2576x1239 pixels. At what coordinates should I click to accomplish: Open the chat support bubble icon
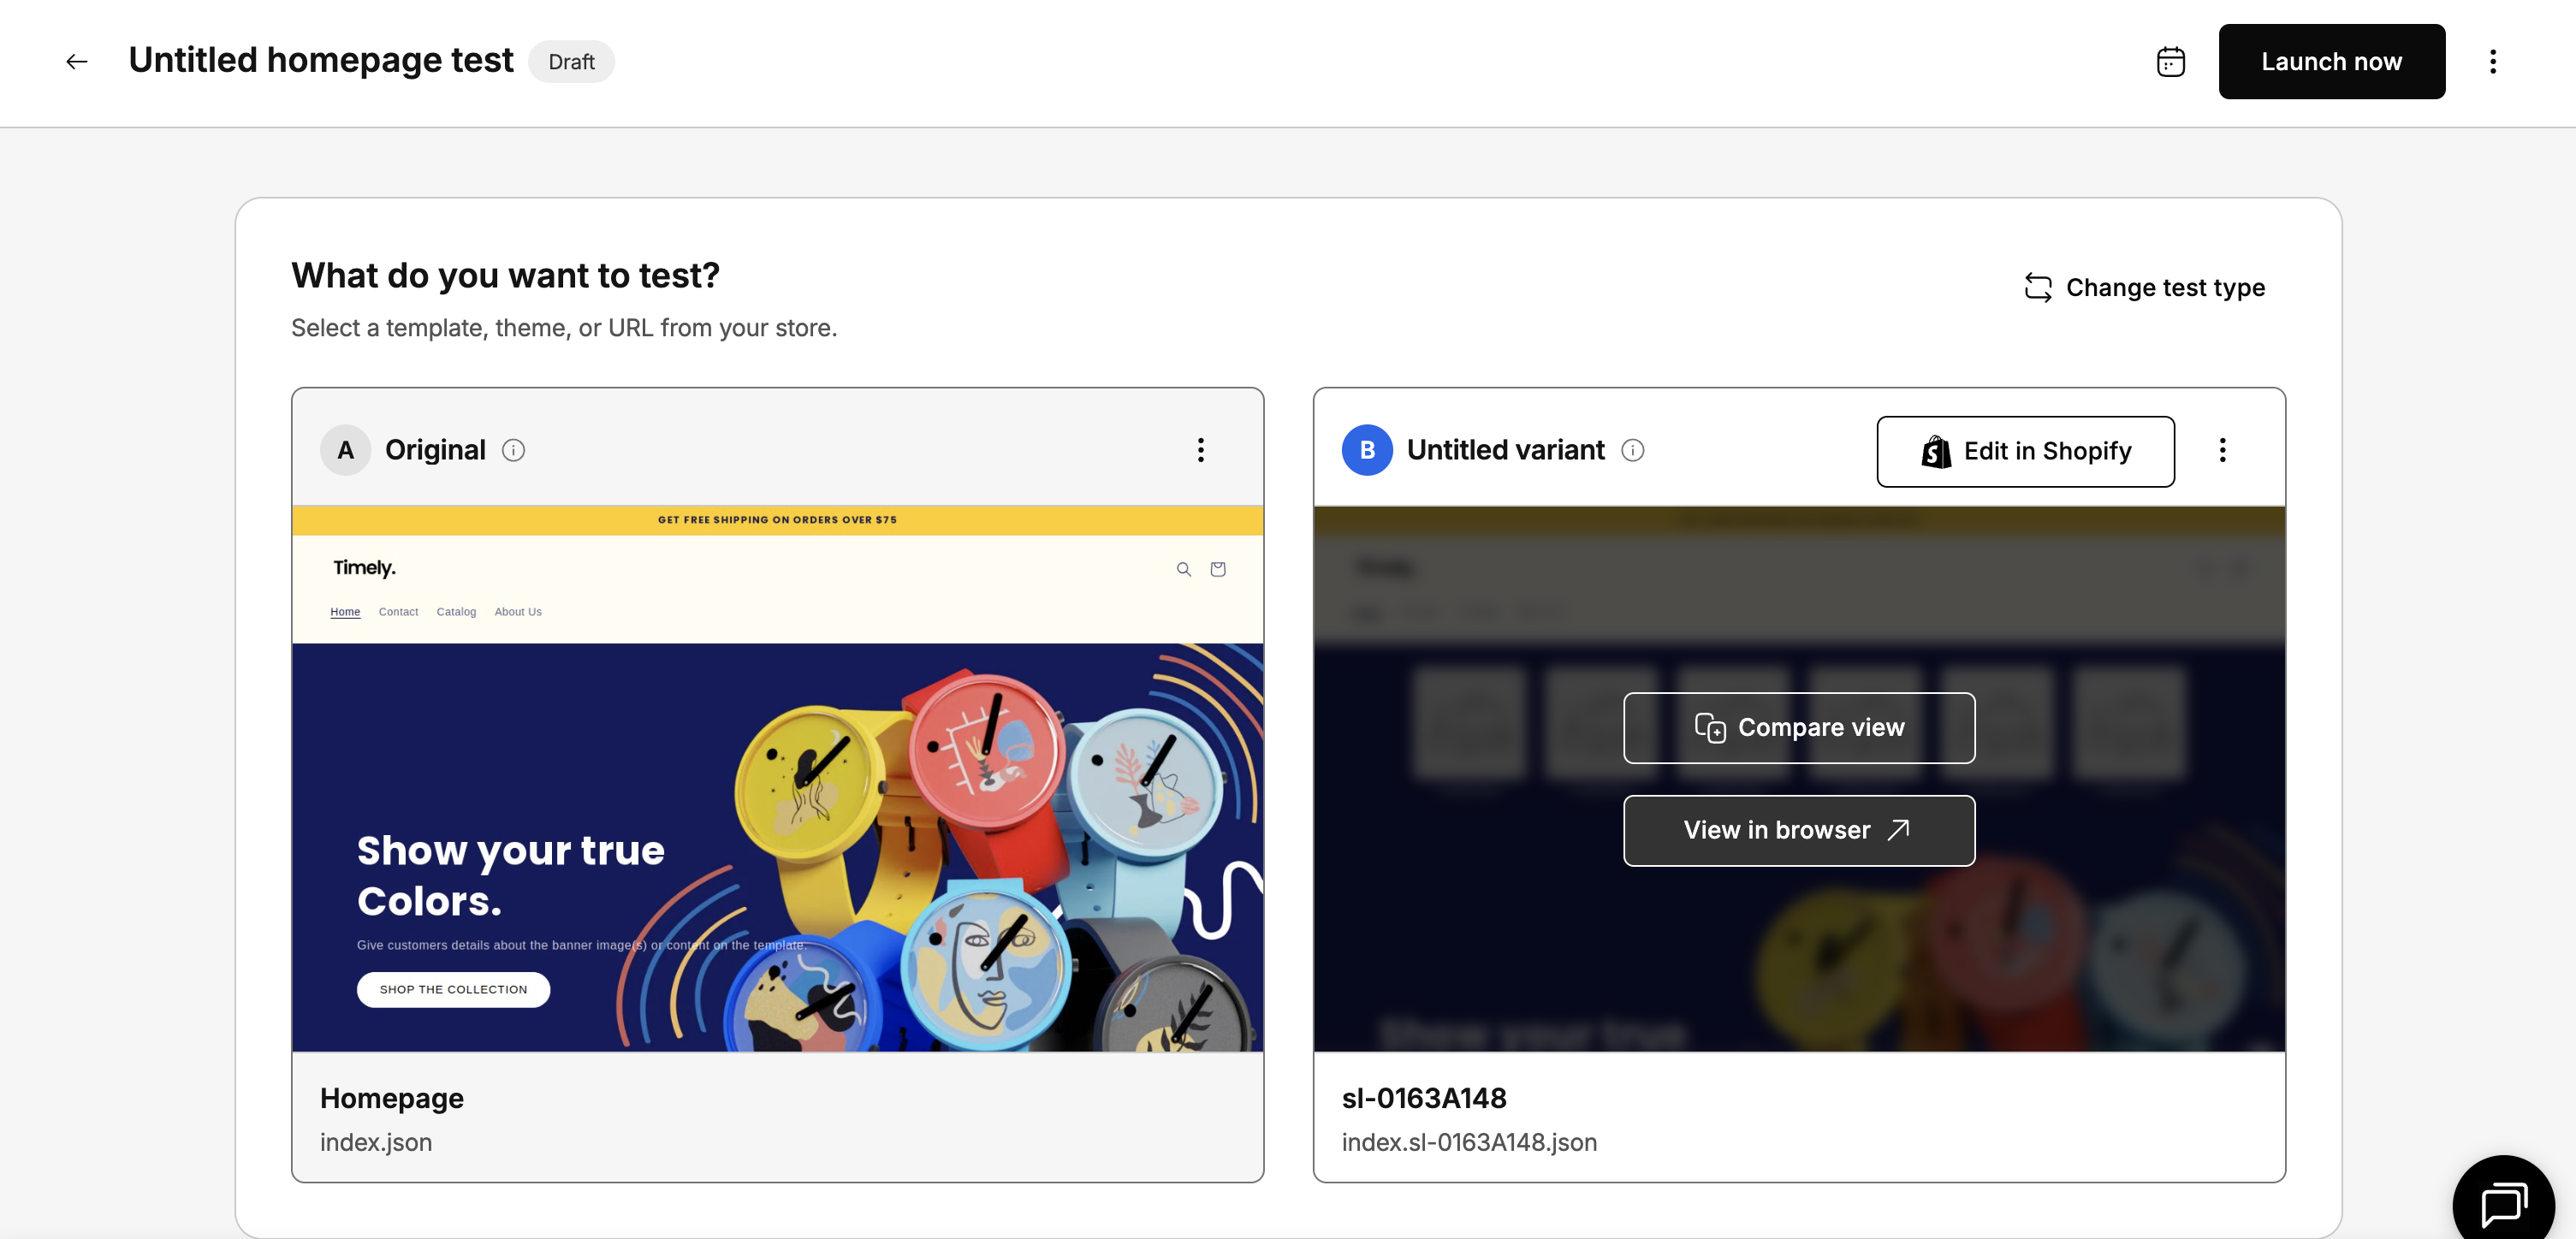(2503, 1202)
